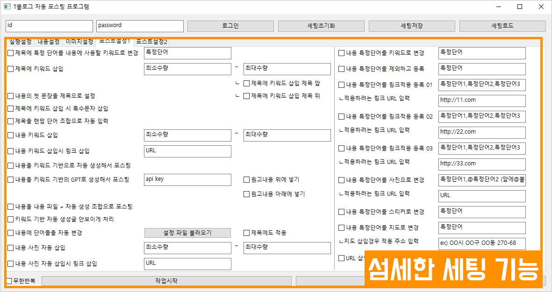Select the 이미지설정 tab
The width and height of the screenshot is (552, 292).
(x=79, y=42)
